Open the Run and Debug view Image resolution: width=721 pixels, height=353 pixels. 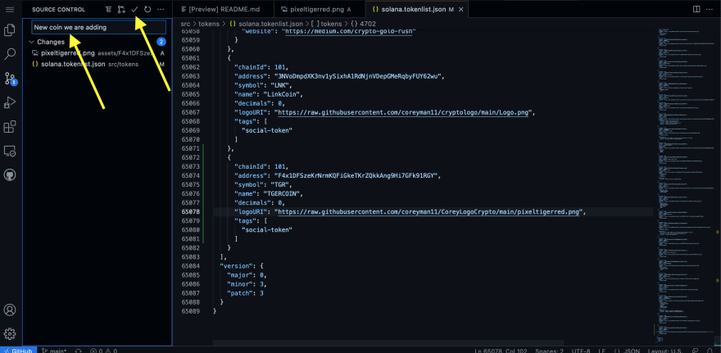[10, 102]
